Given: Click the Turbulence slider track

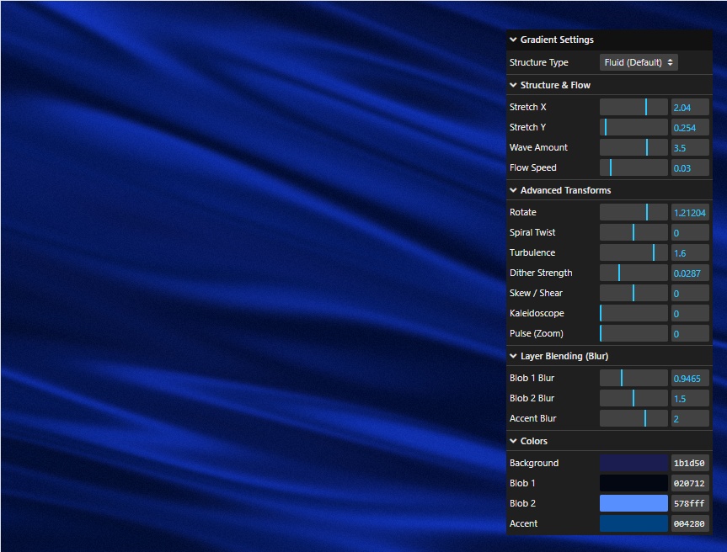Looking at the screenshot, I should [x=633, y=252].
